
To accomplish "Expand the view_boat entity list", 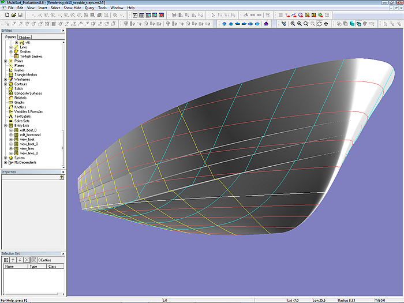I will tap(10, 139).
